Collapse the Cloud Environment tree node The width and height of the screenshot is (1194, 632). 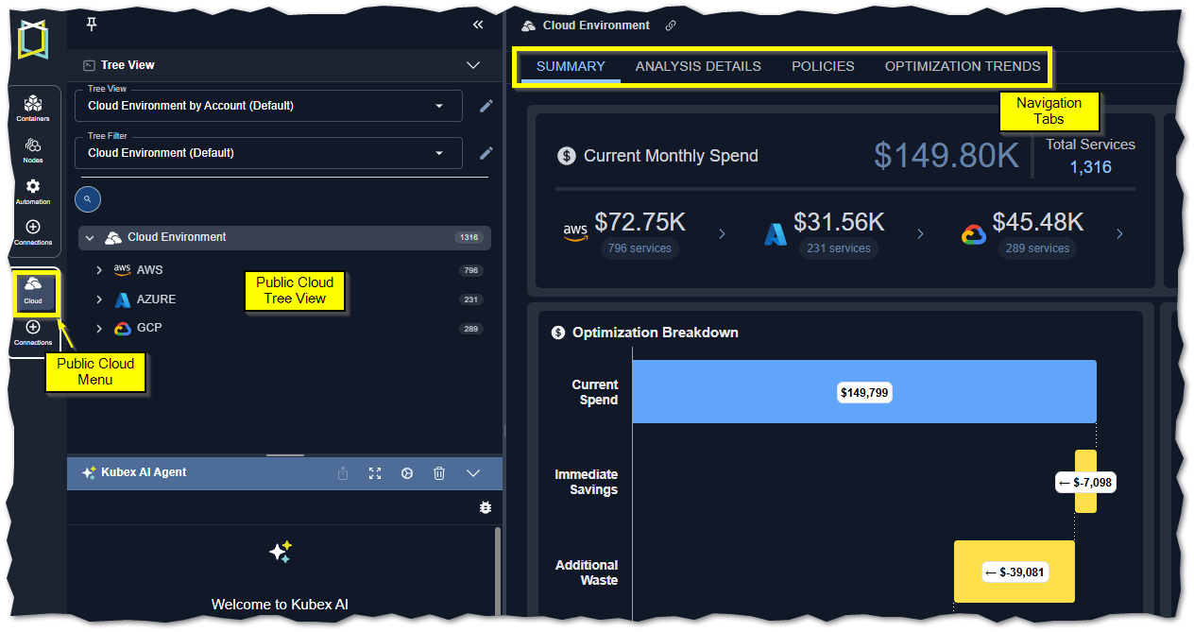(x=90, y=238)
